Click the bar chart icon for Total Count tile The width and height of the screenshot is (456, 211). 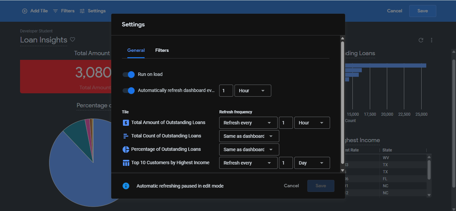click(x=126, y=136)
